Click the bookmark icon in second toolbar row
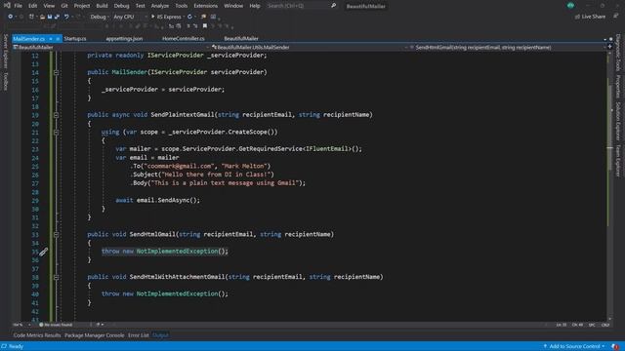The width and height of the screenshot is (625, 351). tap(205, 26)
